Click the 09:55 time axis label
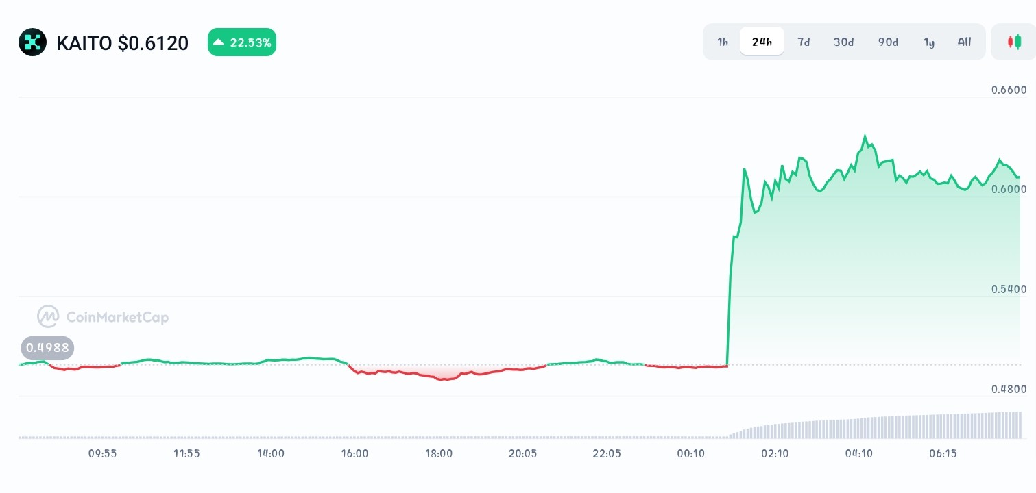 click(x=102, y=453)
